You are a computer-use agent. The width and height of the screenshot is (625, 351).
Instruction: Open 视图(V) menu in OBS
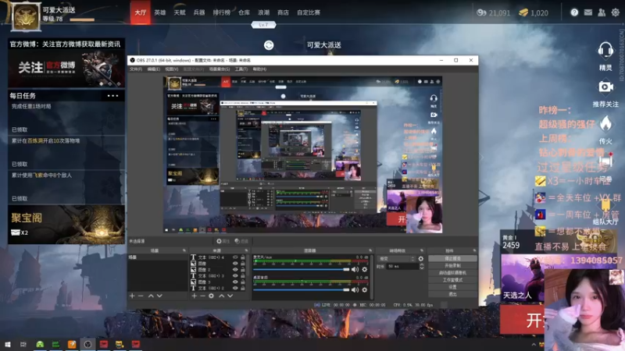(172, 69)
